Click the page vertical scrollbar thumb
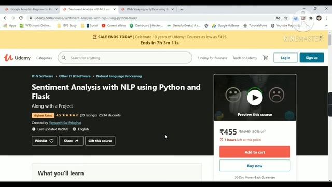The image size is (332, 187). click(330, 39)
